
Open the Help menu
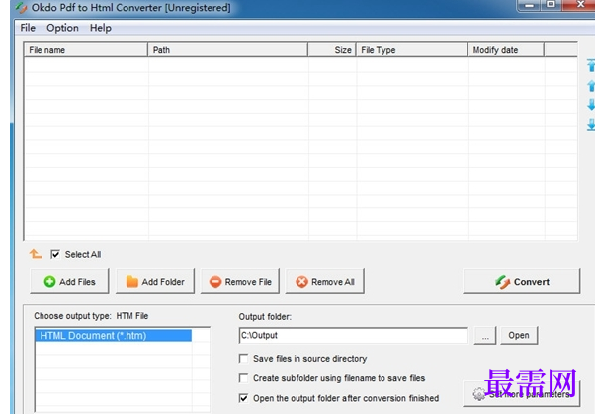100,28
